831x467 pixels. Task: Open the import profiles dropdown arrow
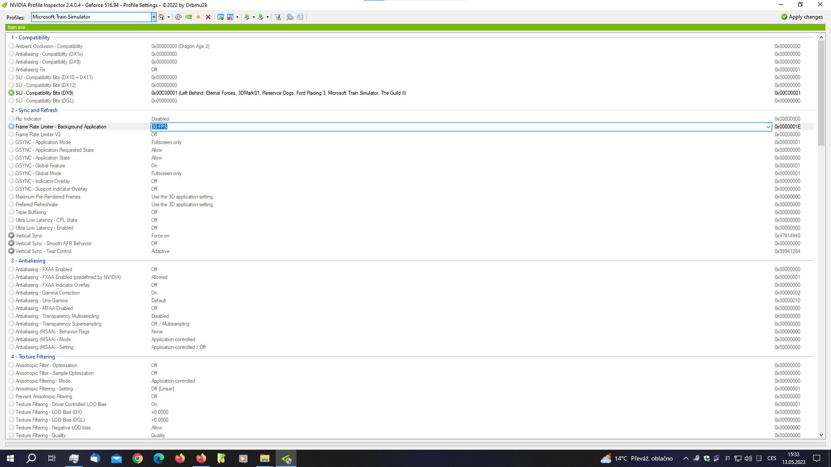tap(267, 17)
